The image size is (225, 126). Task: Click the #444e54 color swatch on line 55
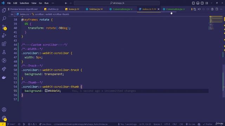(46, 91)
